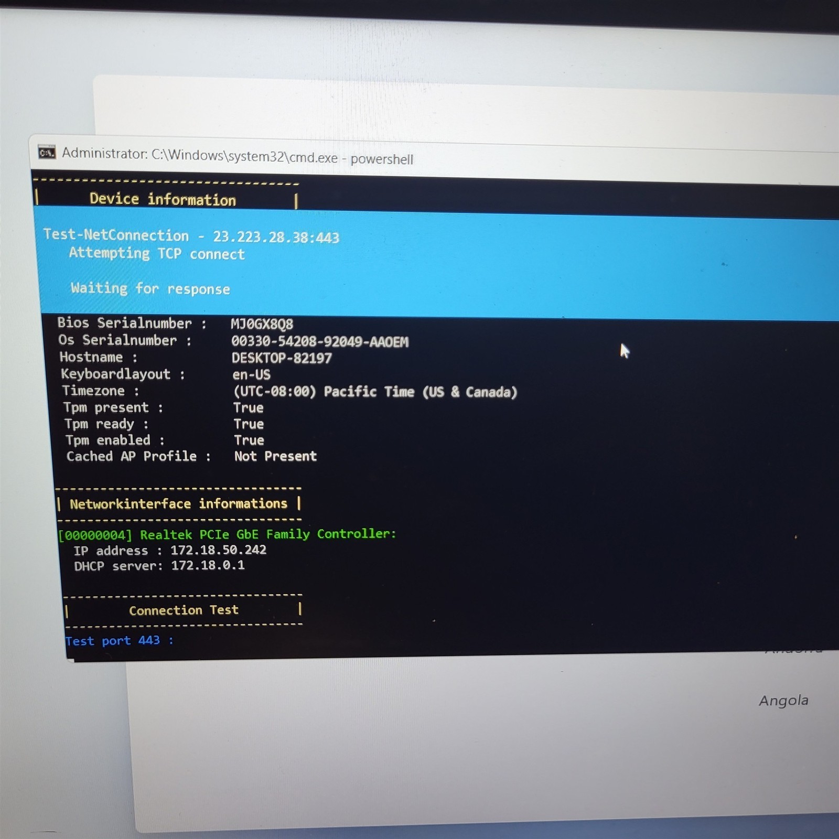The height and width of the screenshot is (839, 839).
Task: Select the keyboard layout value en-US
Action: tap(252, 374)
